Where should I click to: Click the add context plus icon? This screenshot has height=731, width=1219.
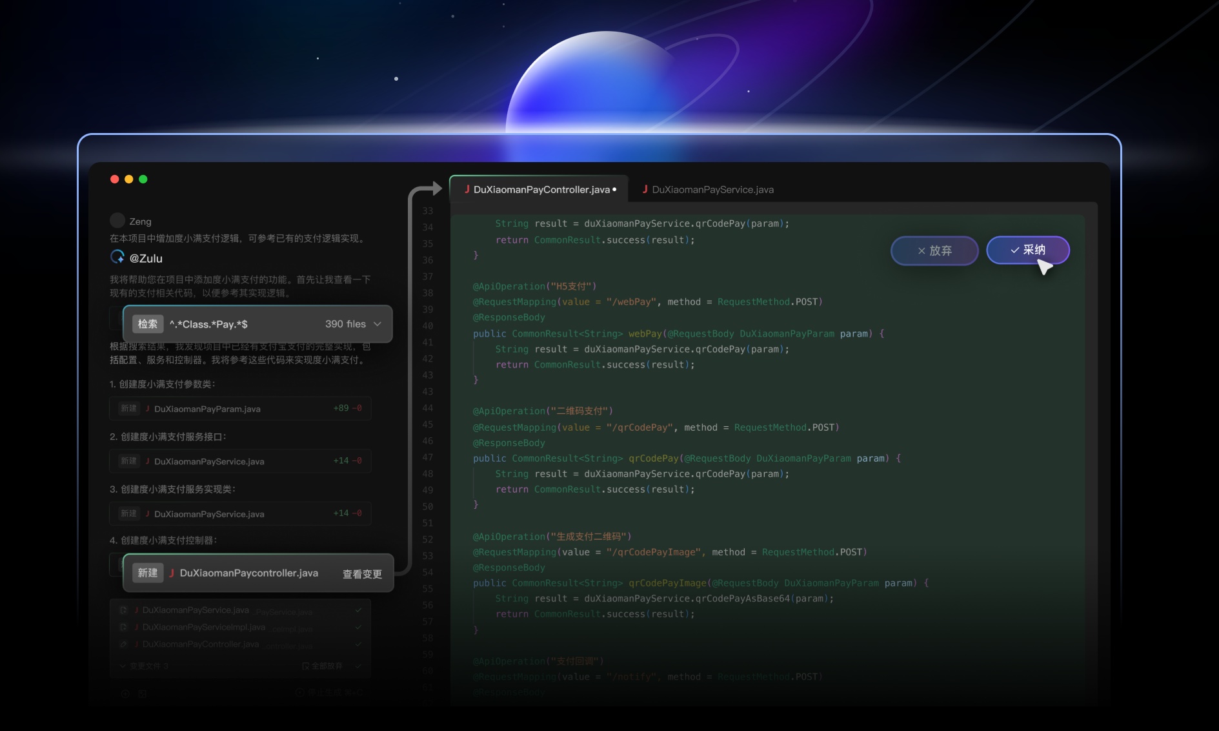pos(125,694)
